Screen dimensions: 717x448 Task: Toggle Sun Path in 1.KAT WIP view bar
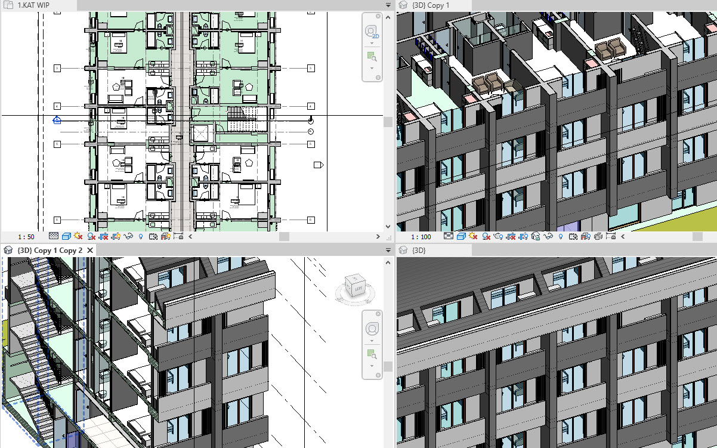pos(78,237)
